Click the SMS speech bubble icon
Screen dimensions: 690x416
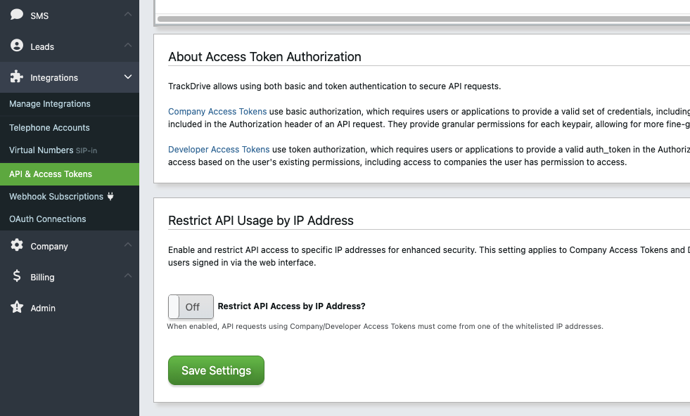click(x=17, y=15)
